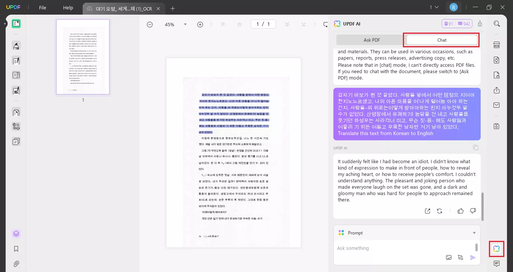
Task: Open the Share panel
Action: coord(496,90)
